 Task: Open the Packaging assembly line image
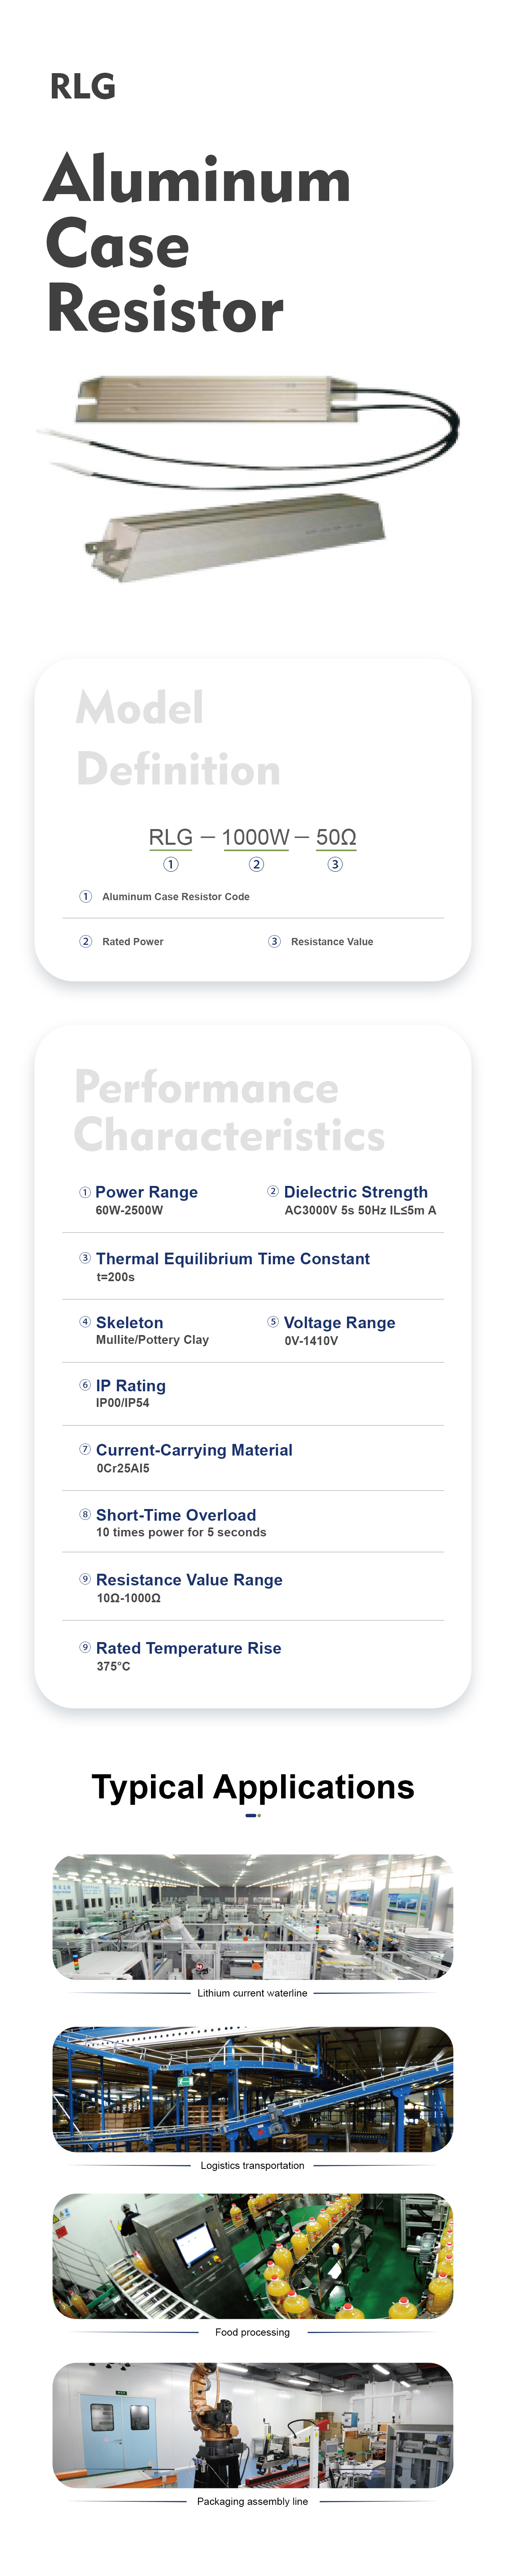click(x=252, y=2425)
